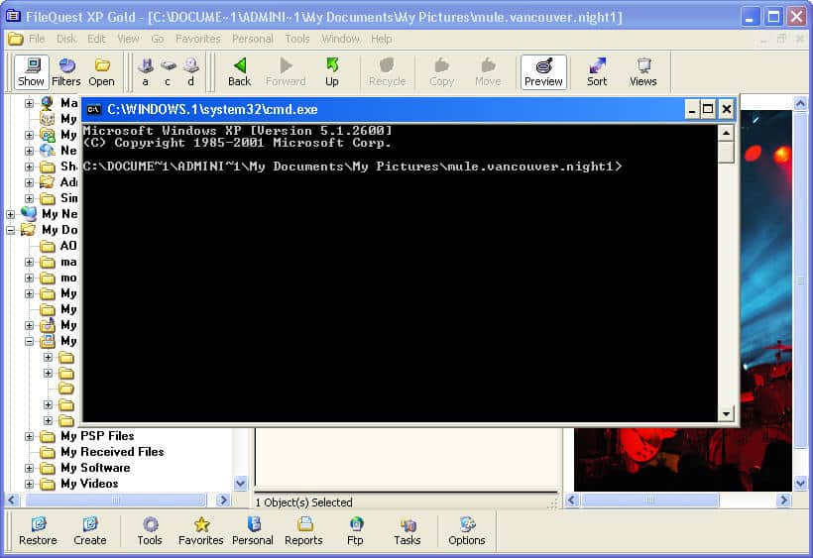813x558 pixels.
Task: Click the cmd window scroll-down arrow
Action: (726, 413)
